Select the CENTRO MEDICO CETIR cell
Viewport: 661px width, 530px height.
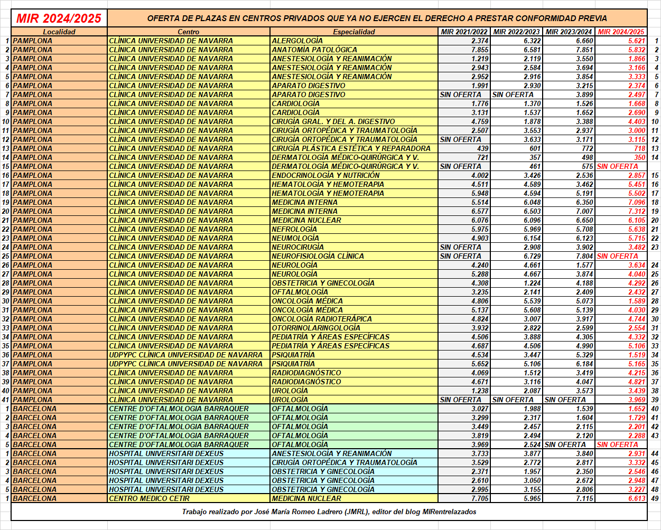coord(189,498)
